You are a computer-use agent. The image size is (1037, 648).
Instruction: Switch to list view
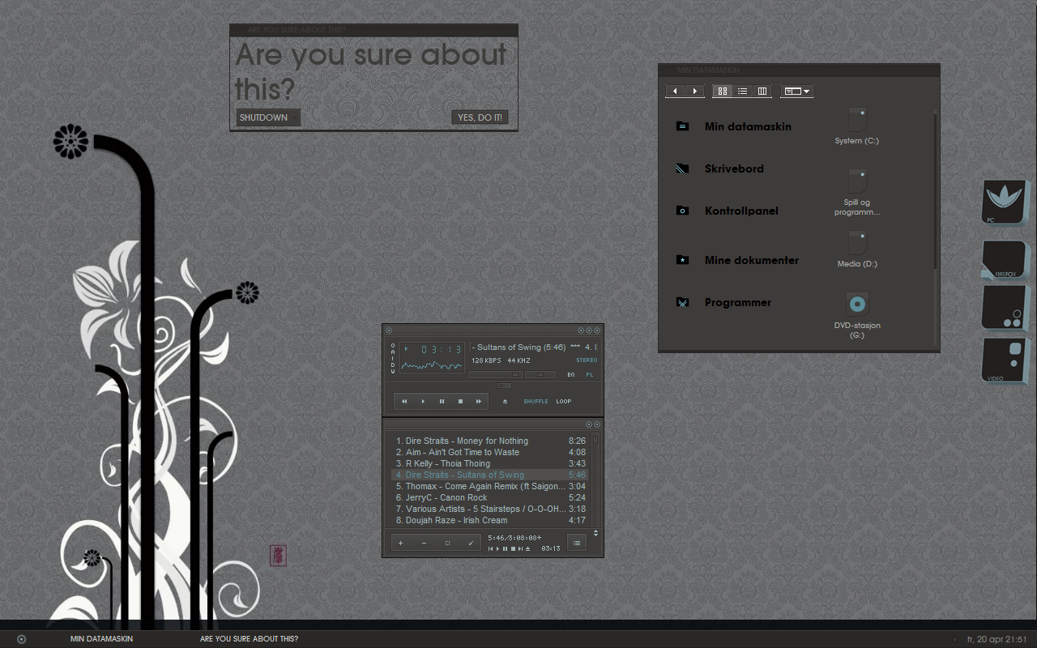[742, 92]
